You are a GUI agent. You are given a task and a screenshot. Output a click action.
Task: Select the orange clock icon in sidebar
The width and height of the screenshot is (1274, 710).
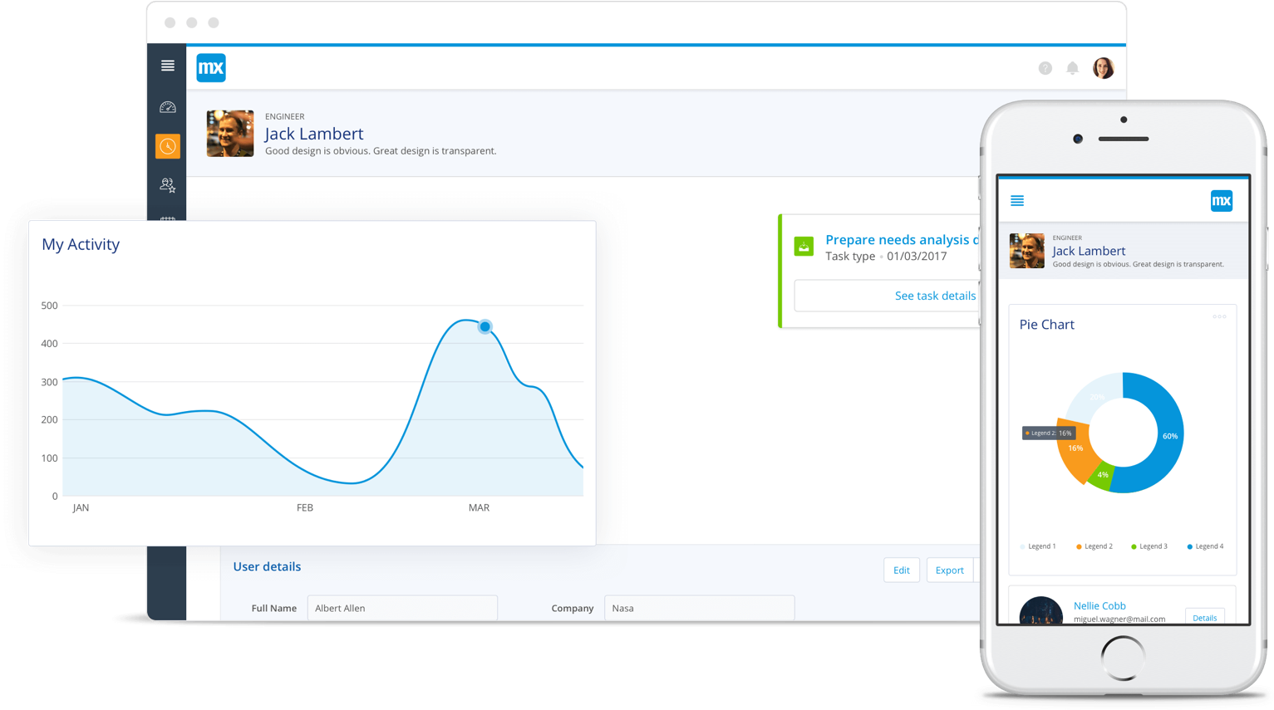pos(167,146)
